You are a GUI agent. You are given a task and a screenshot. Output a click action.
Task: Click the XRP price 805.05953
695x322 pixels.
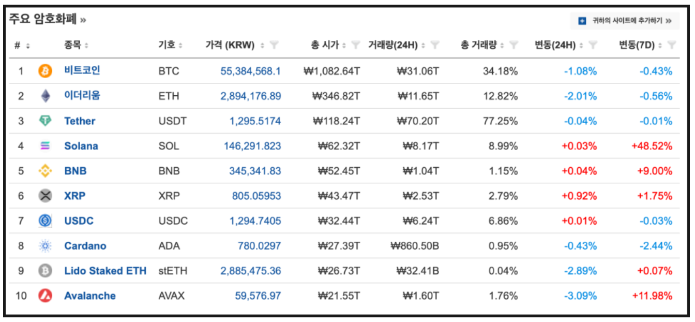pos(256,196)
